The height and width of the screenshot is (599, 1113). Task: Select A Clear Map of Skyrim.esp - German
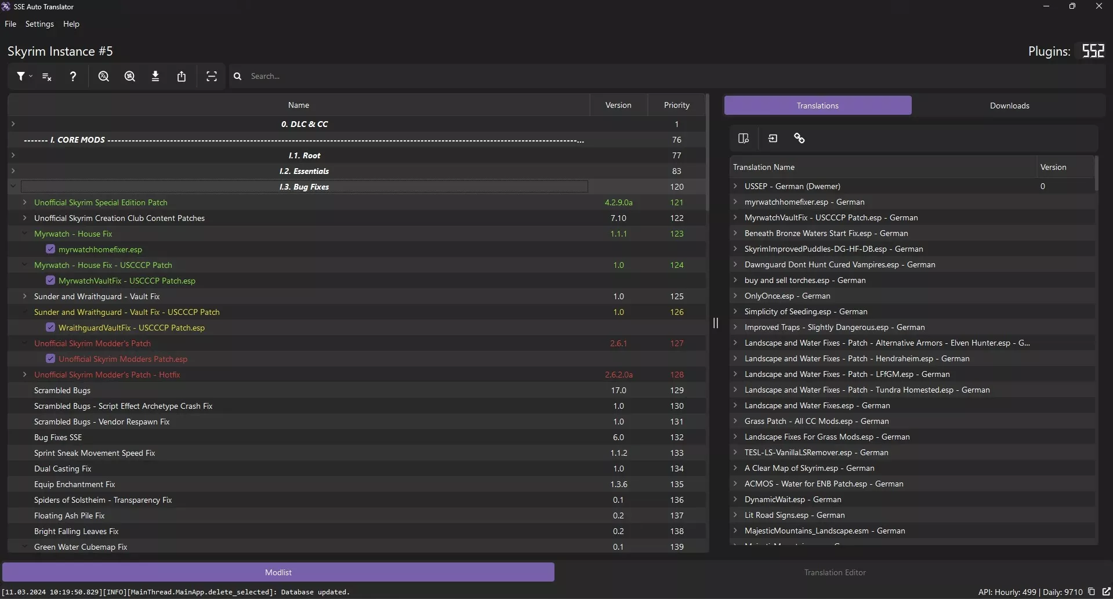click(912, 468)
